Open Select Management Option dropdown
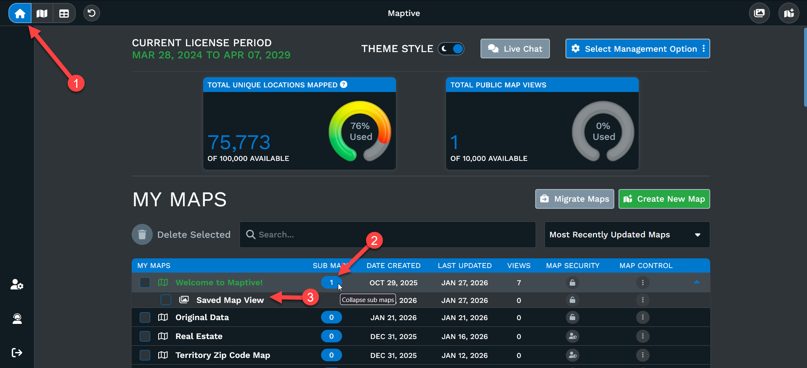807x368 pixels. click(x=637, y=49)
